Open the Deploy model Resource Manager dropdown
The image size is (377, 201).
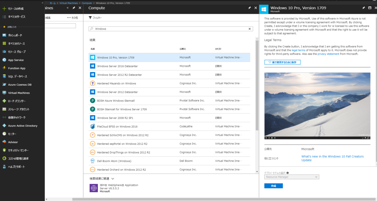pyautogui.click(x=292, y=177)
